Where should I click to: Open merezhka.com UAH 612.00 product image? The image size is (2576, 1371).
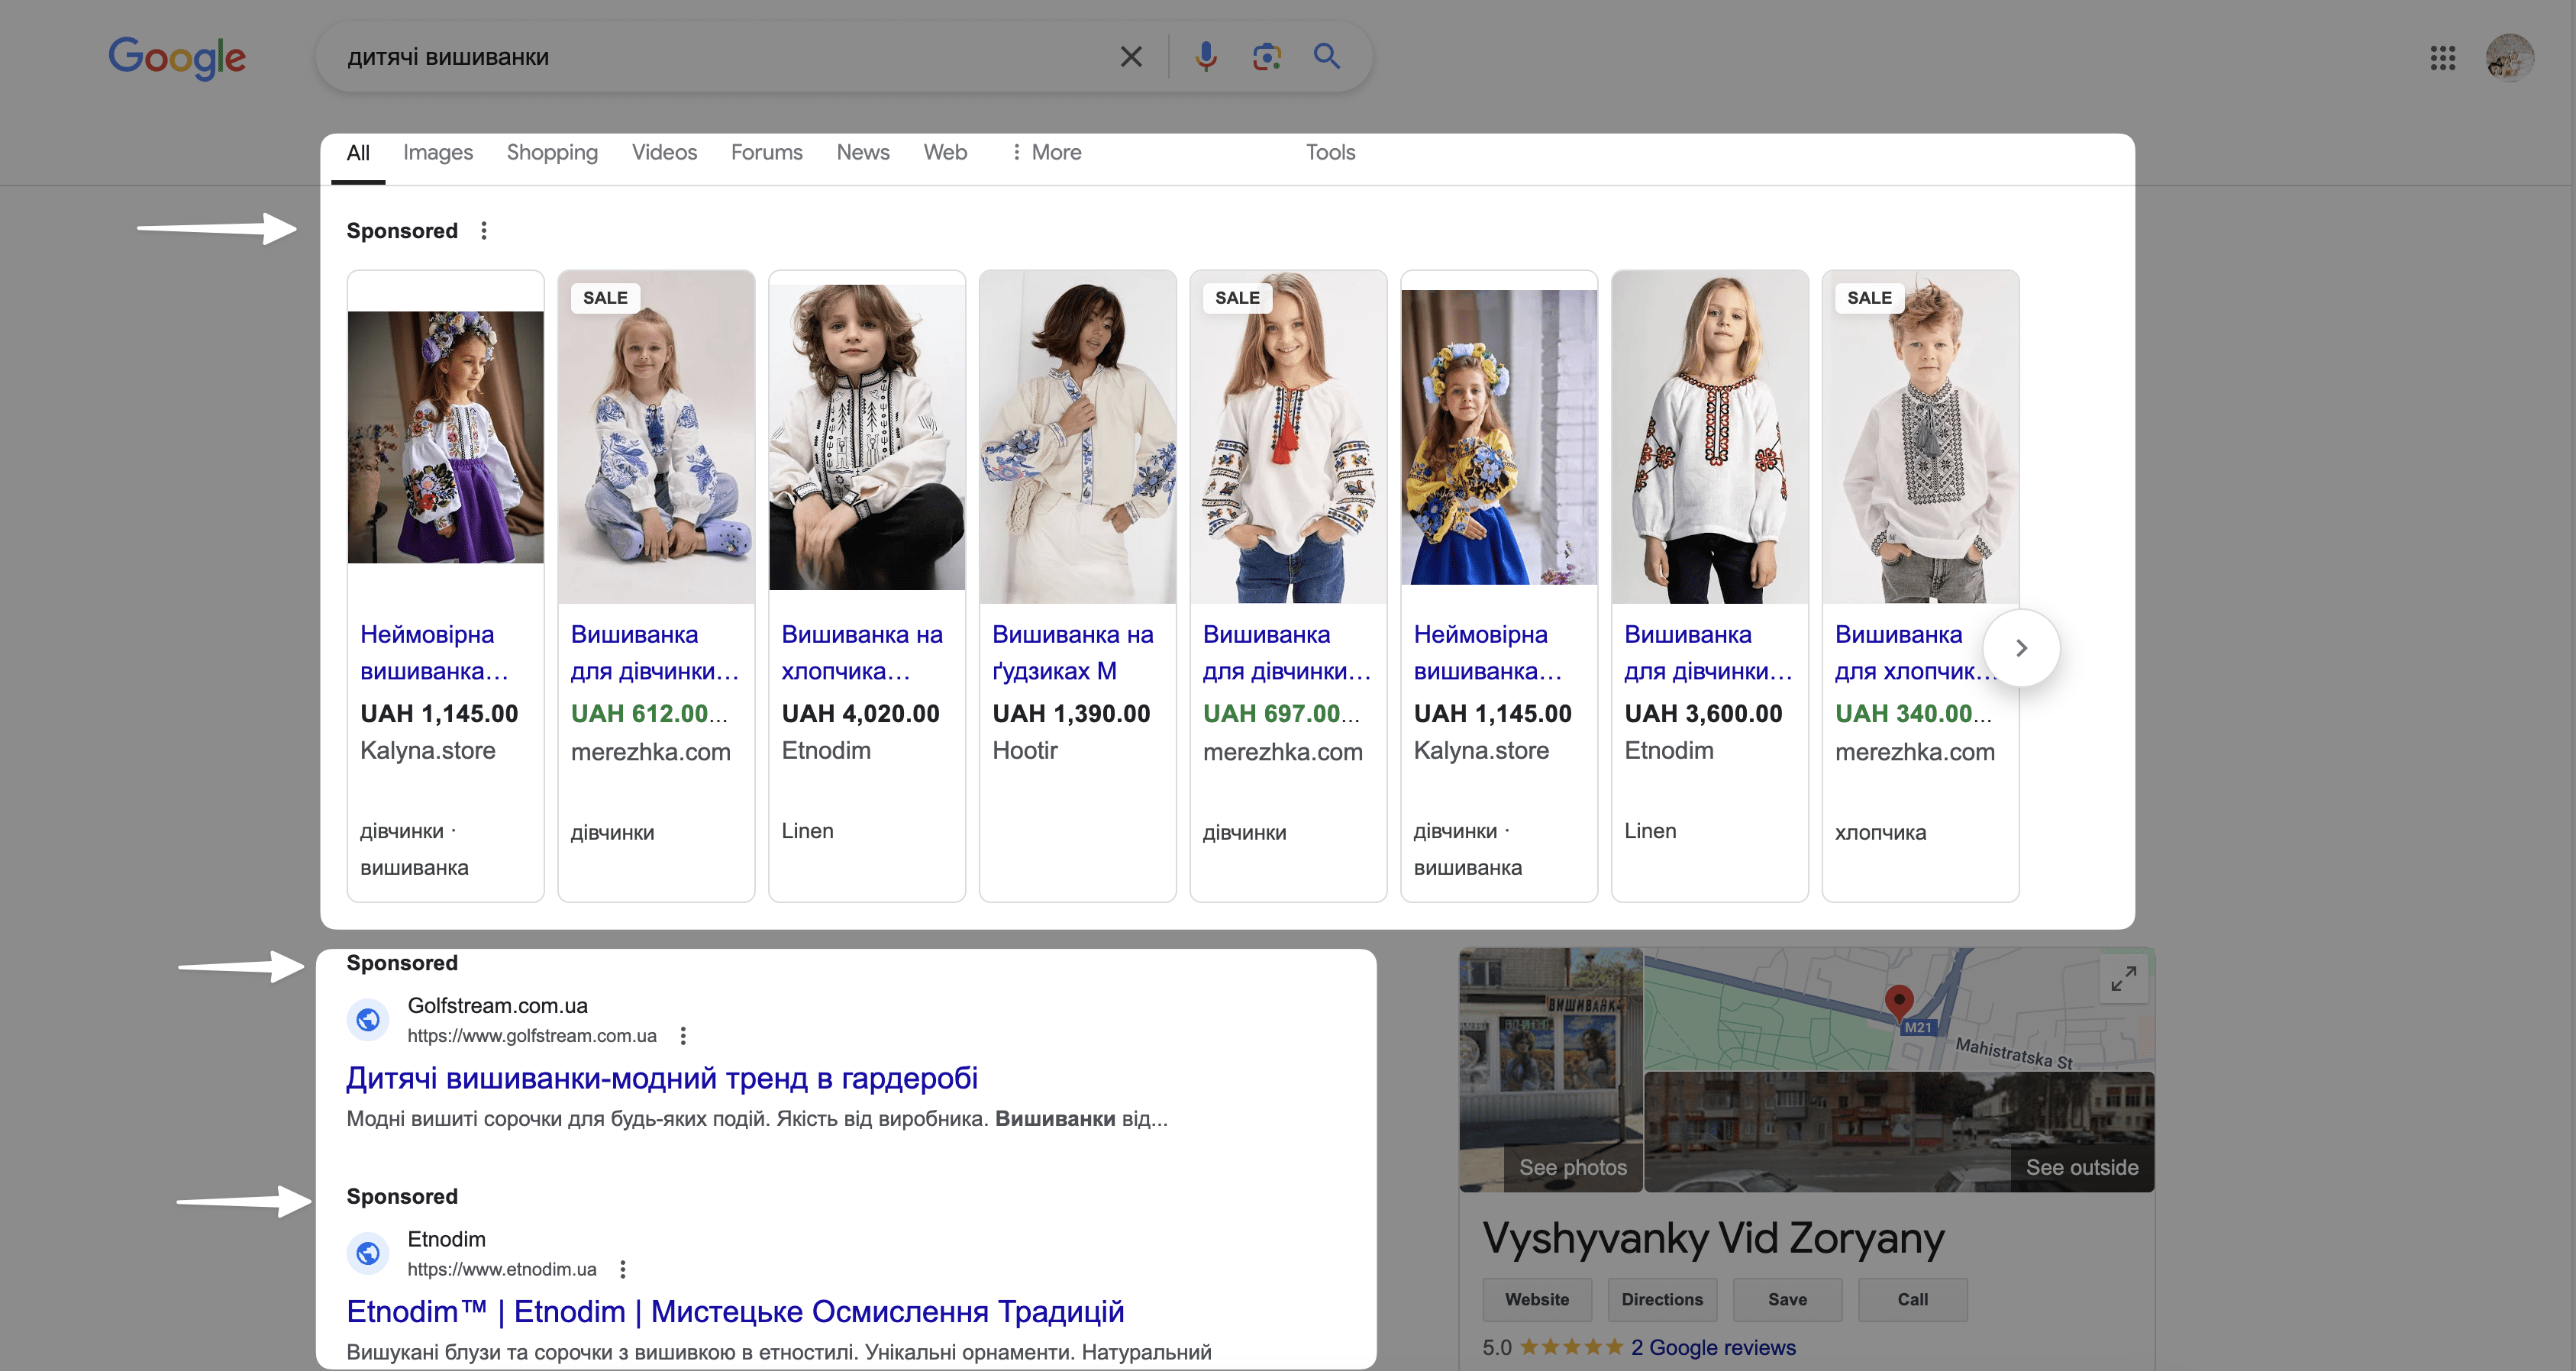(x=656, y=437)
